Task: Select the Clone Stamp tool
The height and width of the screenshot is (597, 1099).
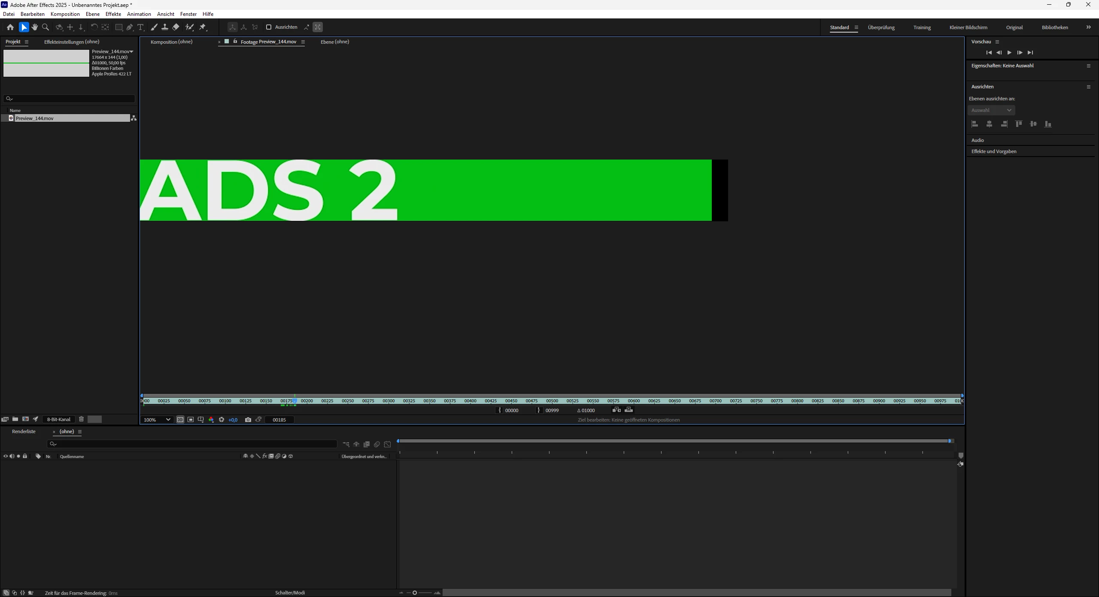Action: tap(165, 27)
